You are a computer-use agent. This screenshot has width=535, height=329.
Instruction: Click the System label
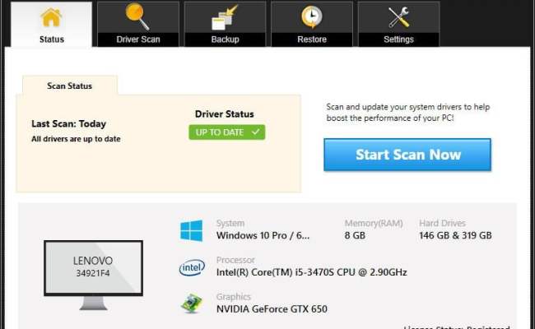[230, 223]
